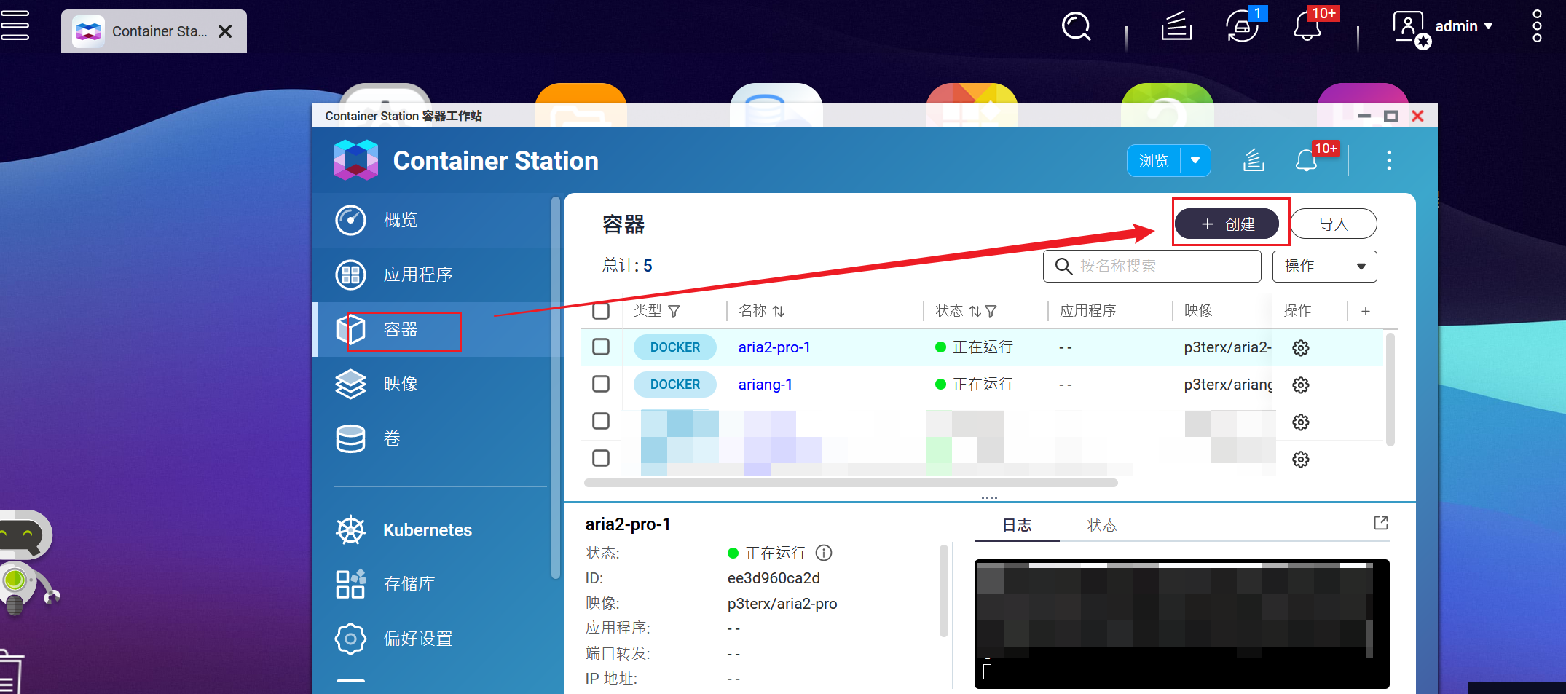Open the 操作 actions dropdown
1566x694 pixels.
coord(1325,266)
